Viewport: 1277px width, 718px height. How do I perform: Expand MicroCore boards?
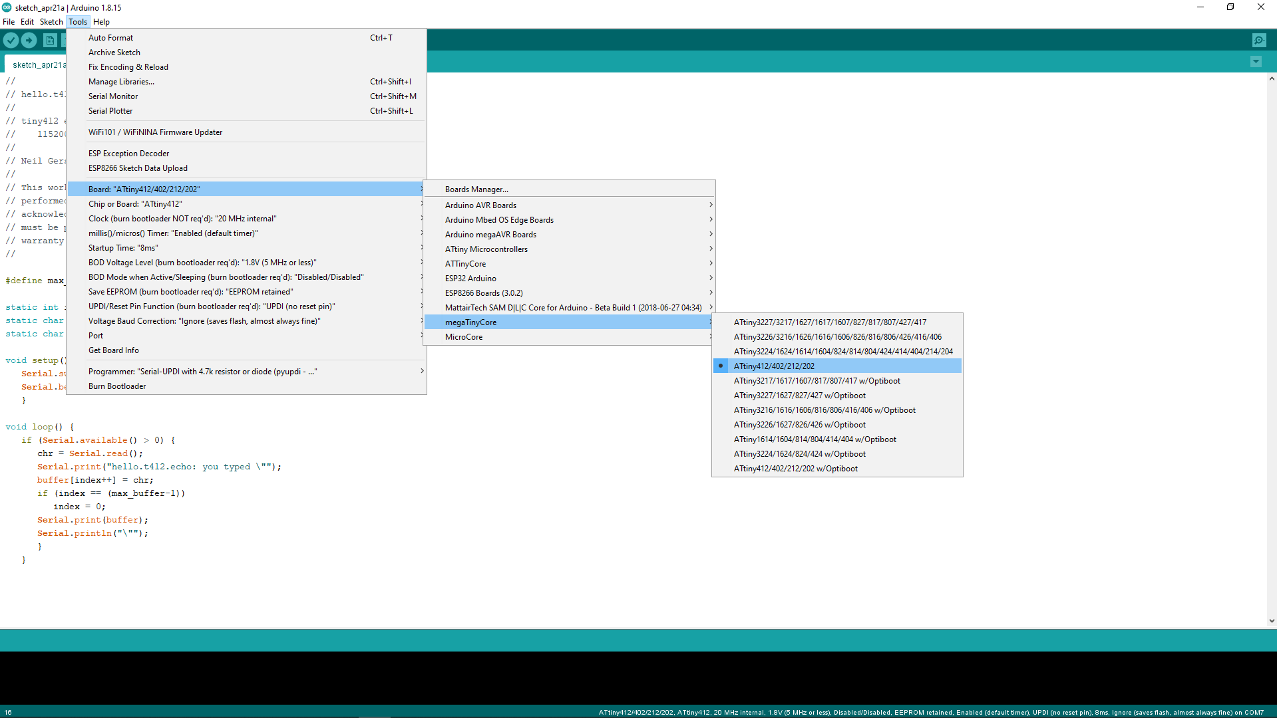[x=569, y=337]
